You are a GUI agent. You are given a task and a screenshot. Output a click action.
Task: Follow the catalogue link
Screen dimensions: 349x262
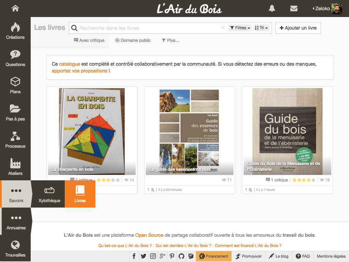tap(70, 64)
